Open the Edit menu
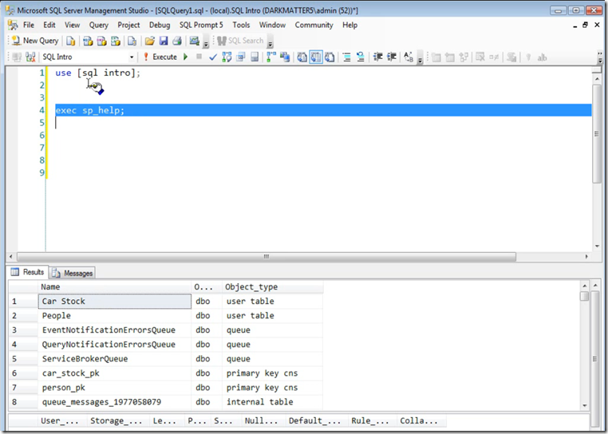The image size is (608, 434). point(49,25)
